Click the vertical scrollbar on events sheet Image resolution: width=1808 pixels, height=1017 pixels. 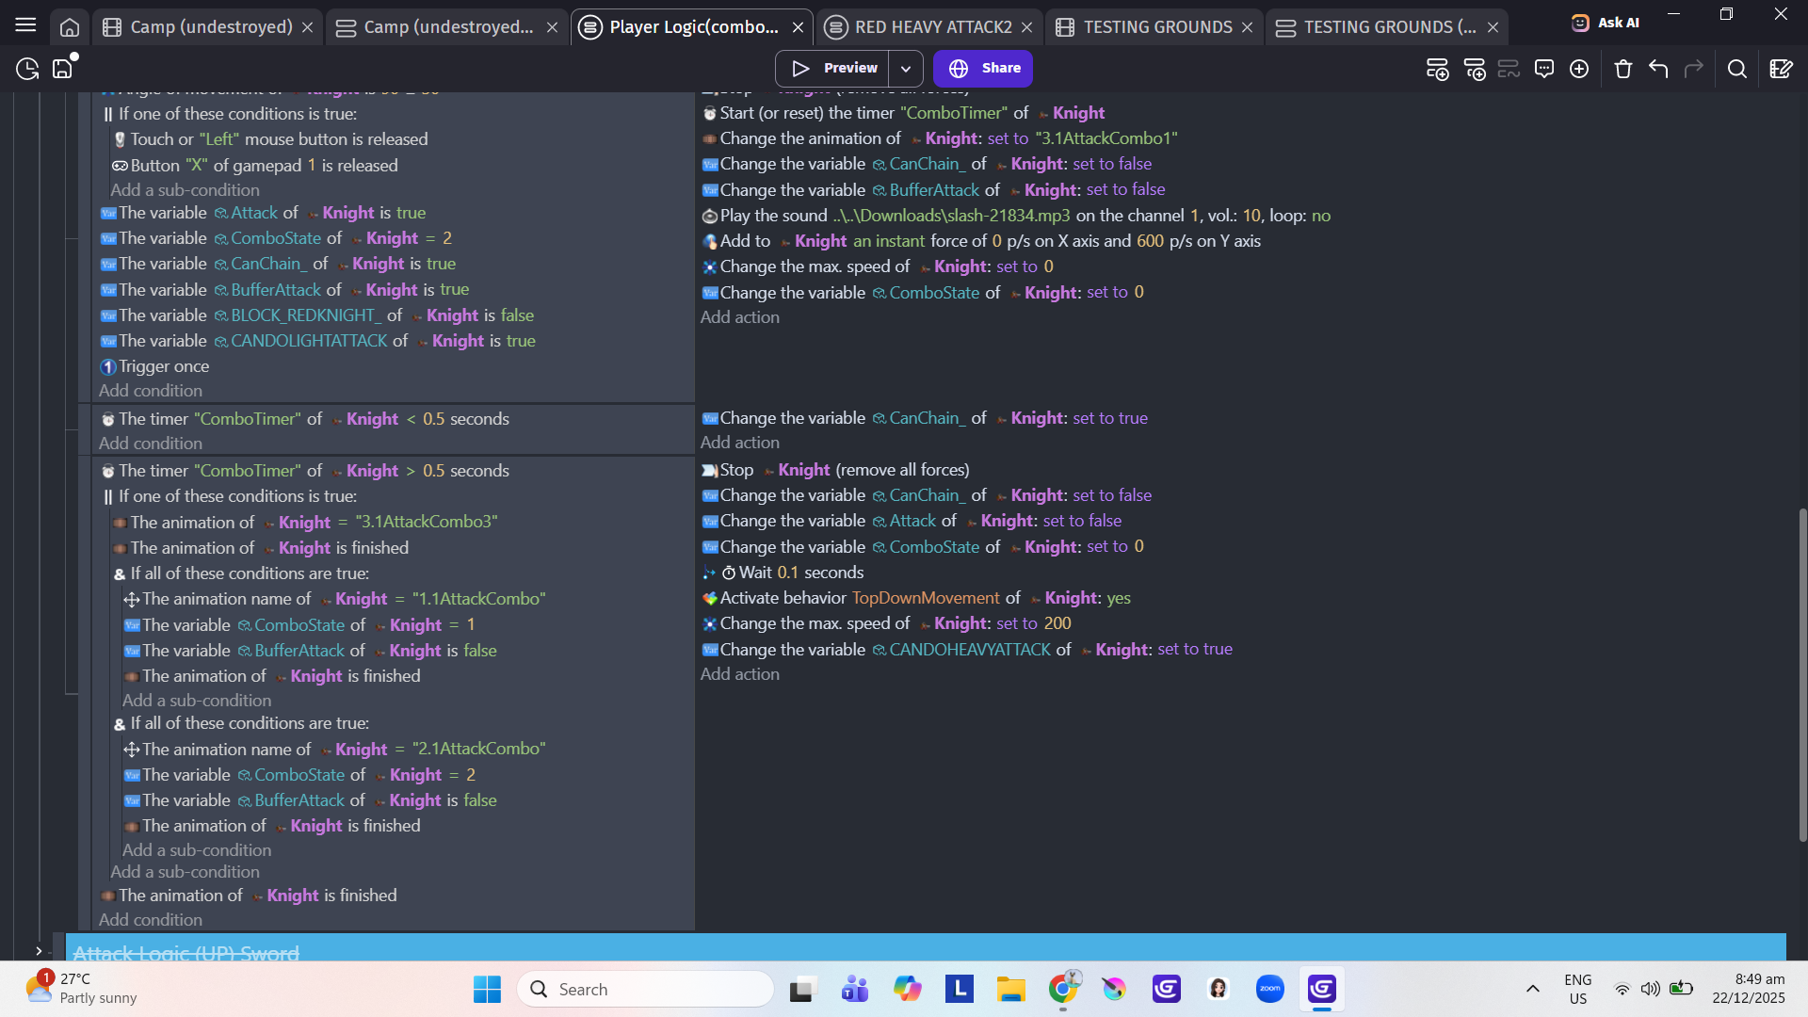(x=1802, y=673)
